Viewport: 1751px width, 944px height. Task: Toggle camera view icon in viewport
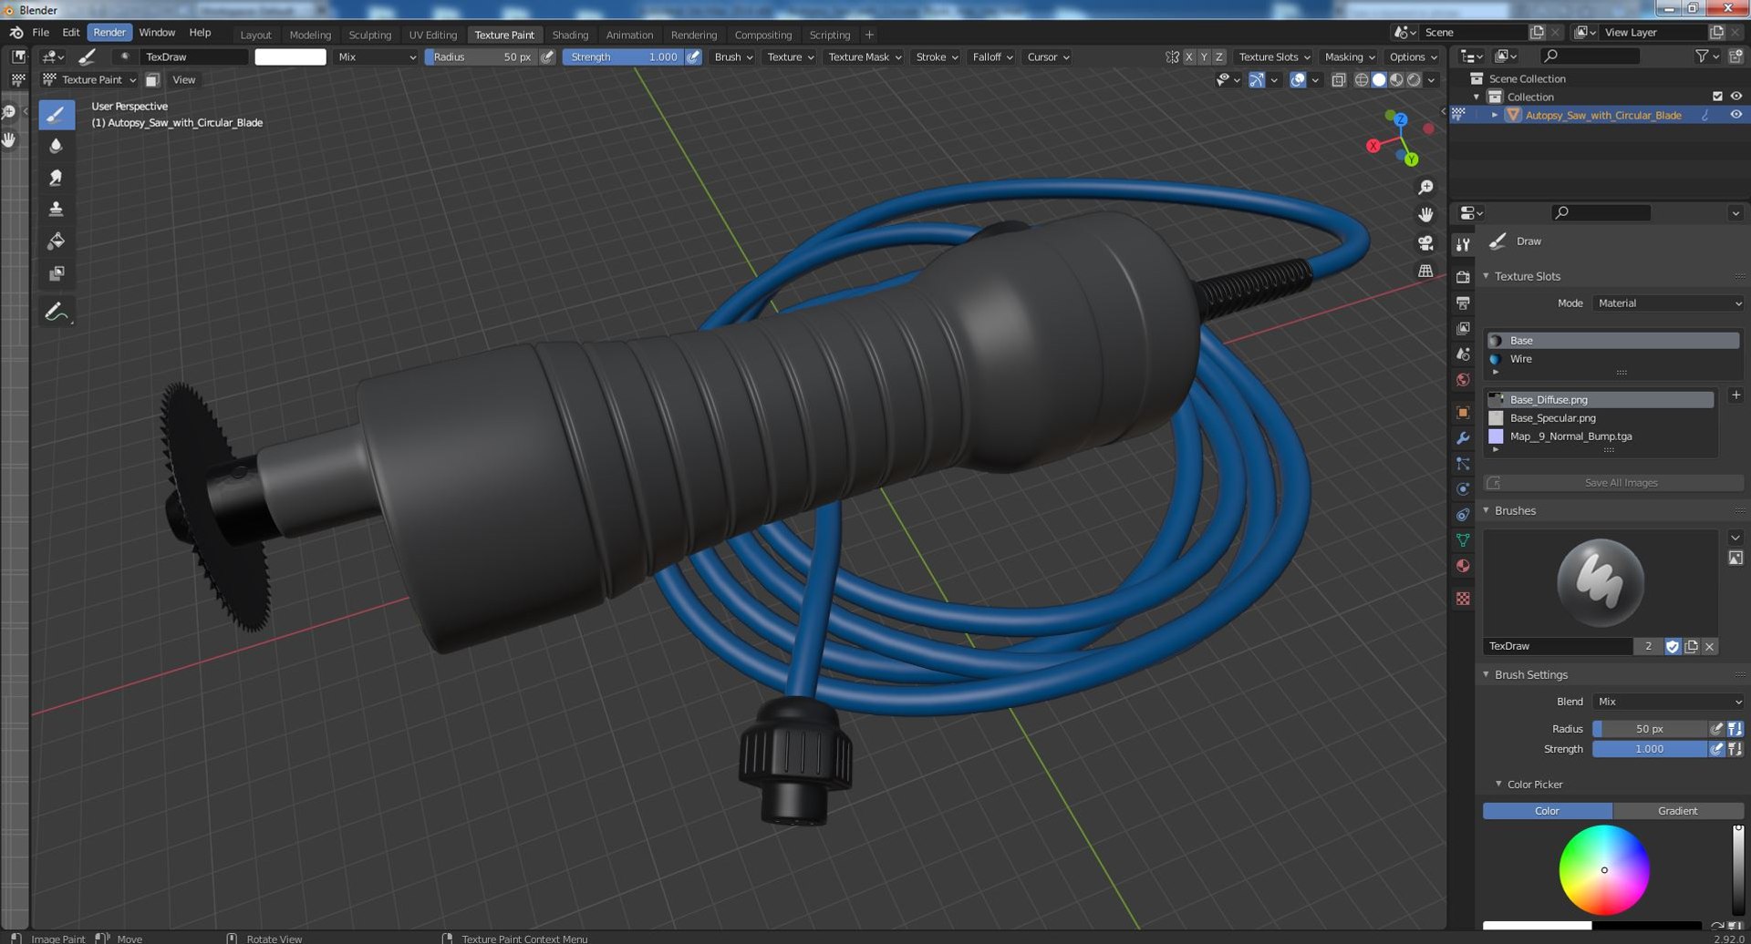coord(1425,243)
